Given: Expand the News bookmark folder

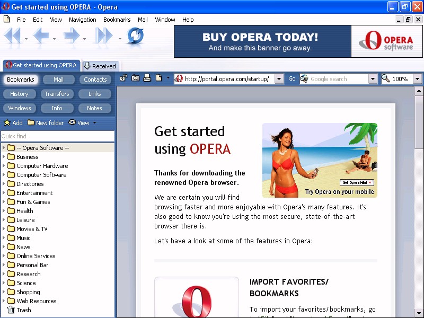Looking at the screenshot, I should pos(4,246).
